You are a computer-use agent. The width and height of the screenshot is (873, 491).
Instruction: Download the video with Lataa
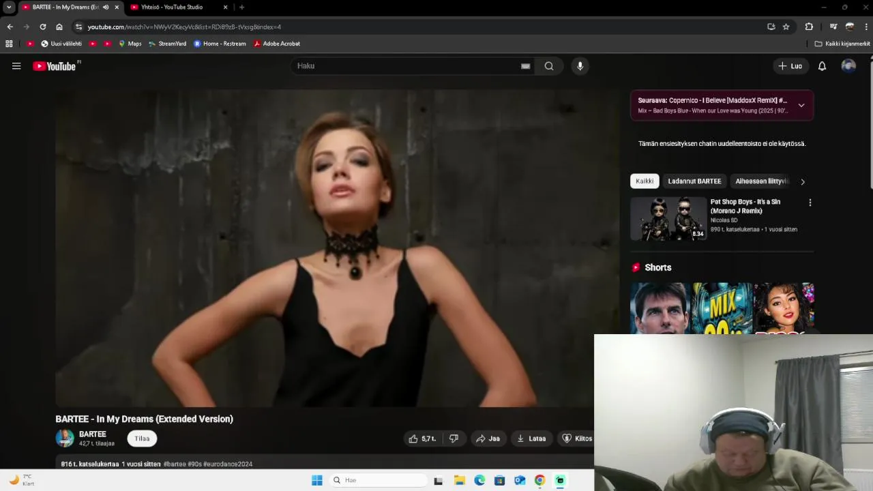click(531, 438)
